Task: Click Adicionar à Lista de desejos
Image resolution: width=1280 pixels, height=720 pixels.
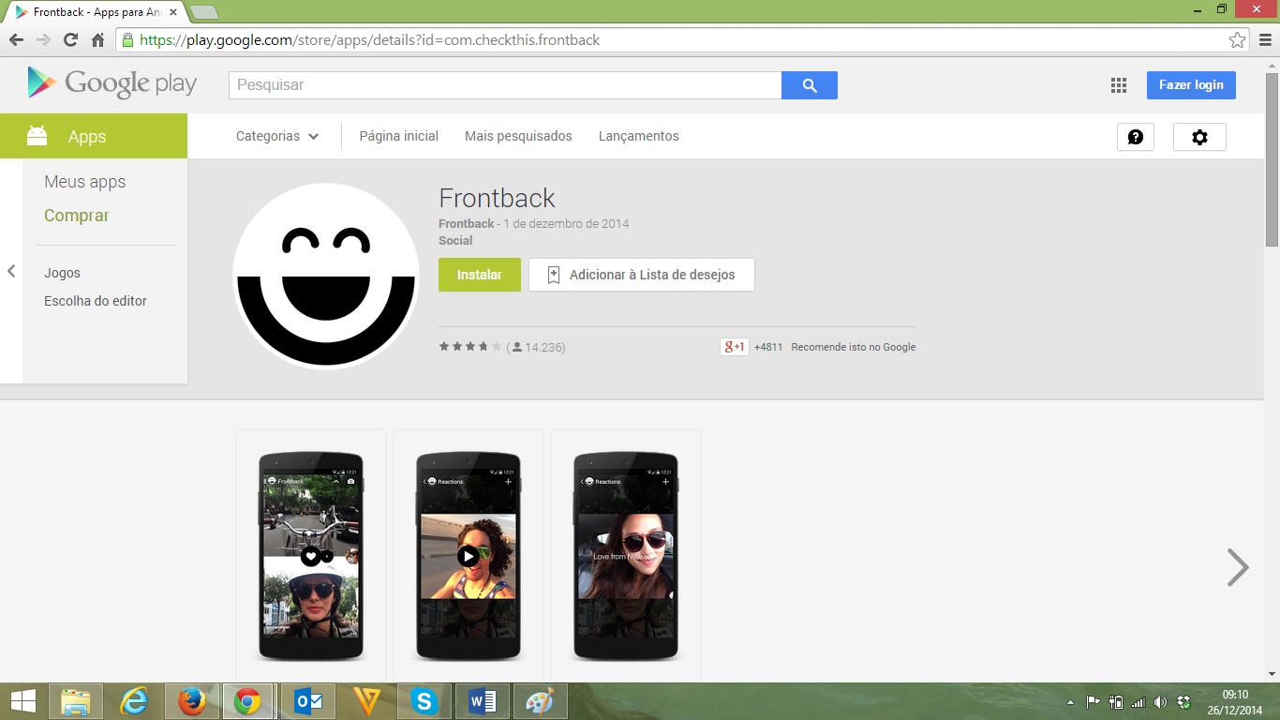Action: point(642,275)
